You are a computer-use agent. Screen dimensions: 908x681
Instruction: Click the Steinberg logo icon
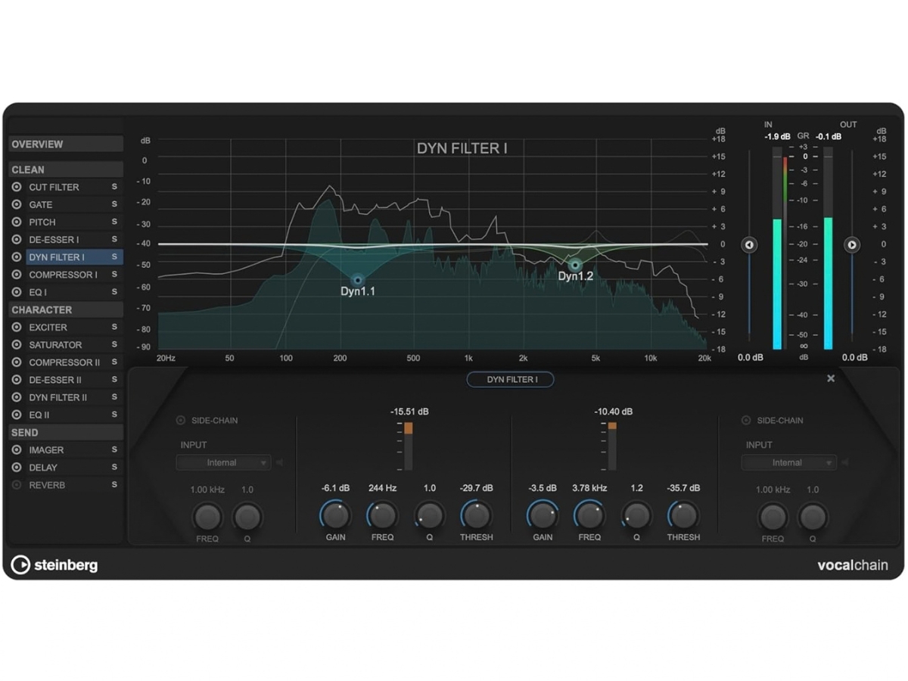click(20, 564)
